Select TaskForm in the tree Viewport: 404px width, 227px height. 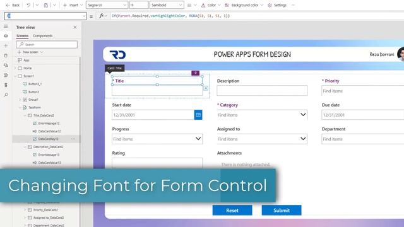[x=34, y=108]
